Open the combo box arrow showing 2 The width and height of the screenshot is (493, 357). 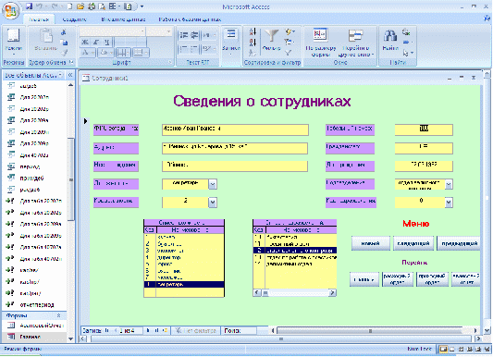213,203
